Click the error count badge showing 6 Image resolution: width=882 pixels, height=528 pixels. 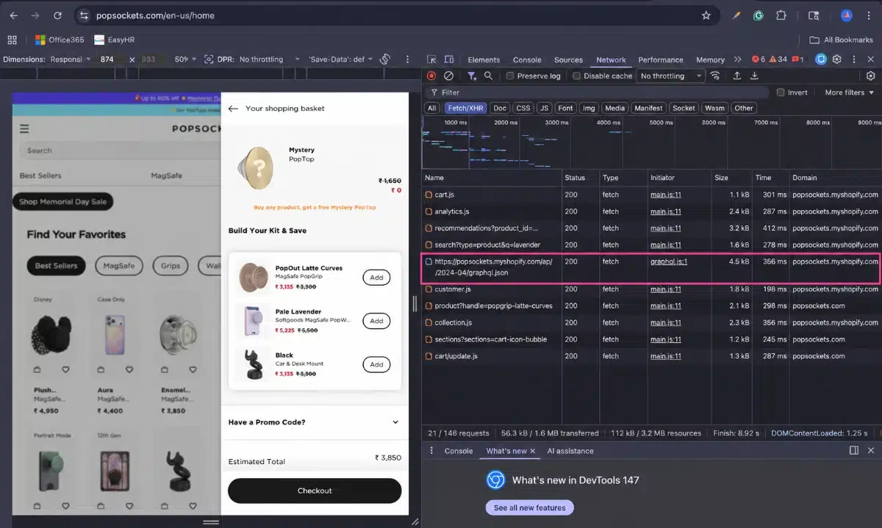point(758,59)
